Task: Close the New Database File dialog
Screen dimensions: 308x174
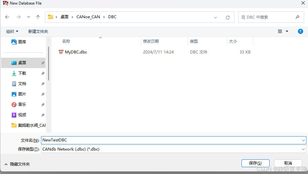Action: [303, 3]
